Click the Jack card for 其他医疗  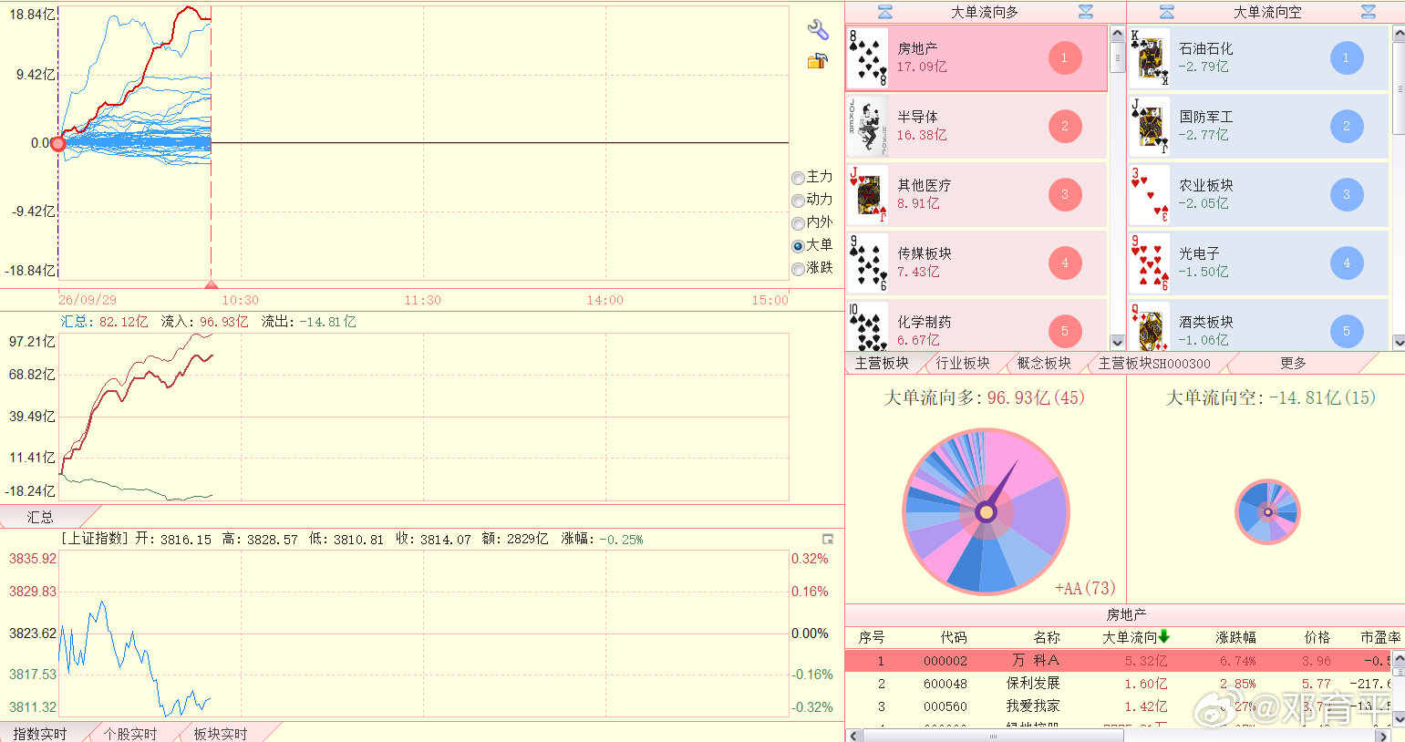tap(867, 194)
